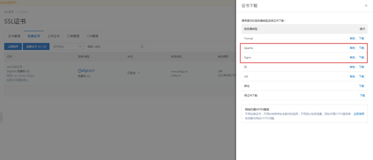Screen dimensions: 373x160
Task: Click the 立即购买 button
Action: point(13,46)
